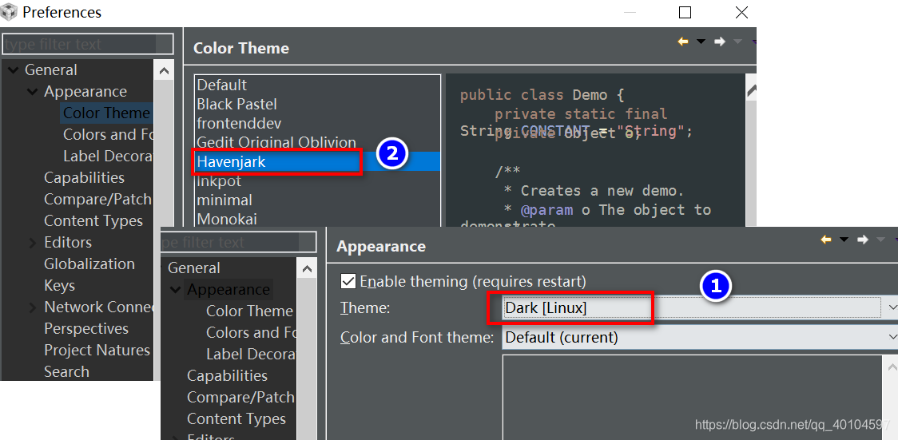Choose Black Pastel color theme
Screen dimensions: 898x440
click(237, 104)
